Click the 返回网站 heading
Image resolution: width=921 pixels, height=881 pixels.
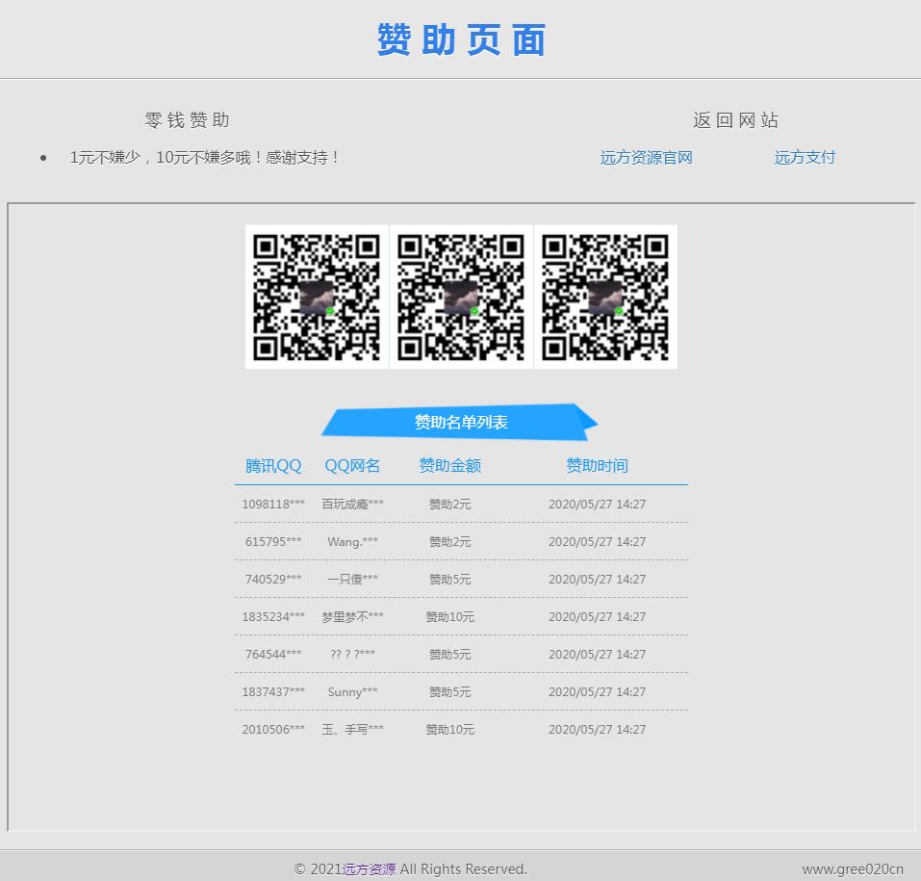pyautogui.click(x=735, y=120)
